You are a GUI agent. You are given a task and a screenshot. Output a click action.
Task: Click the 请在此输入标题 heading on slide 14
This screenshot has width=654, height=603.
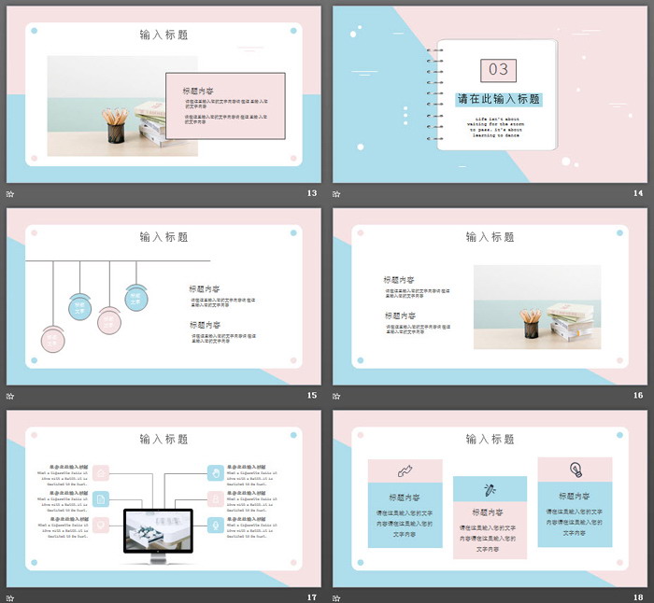coord(499,99)
